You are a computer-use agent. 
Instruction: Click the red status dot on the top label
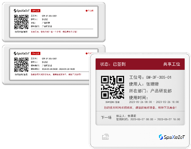(x=86, y=11)
